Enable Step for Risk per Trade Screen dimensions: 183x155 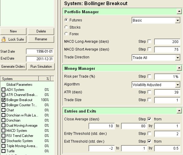(x=149, y=76)
